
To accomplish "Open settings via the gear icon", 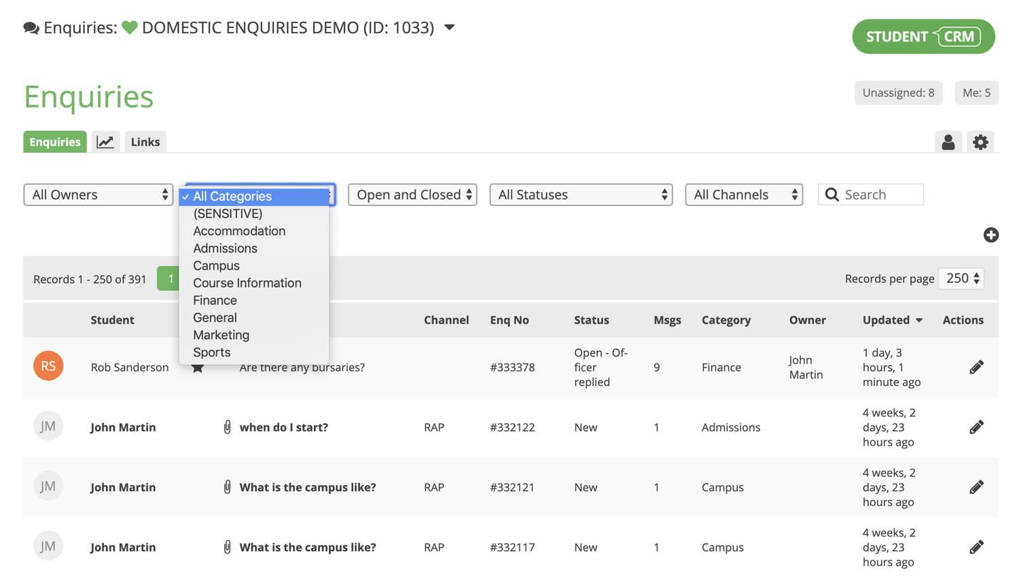I will point(980,142).
